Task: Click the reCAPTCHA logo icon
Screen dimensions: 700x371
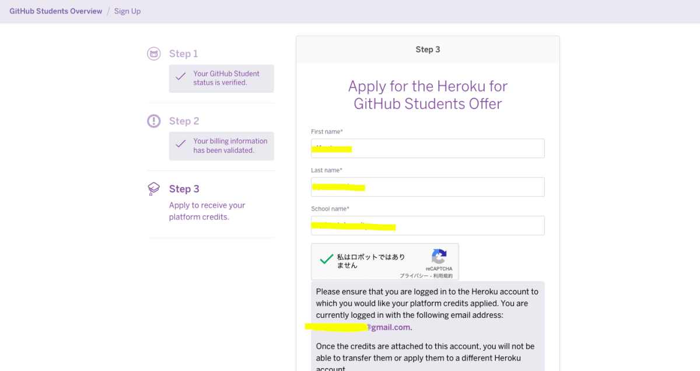Action: pyautogui.click(x=439, y=256)
